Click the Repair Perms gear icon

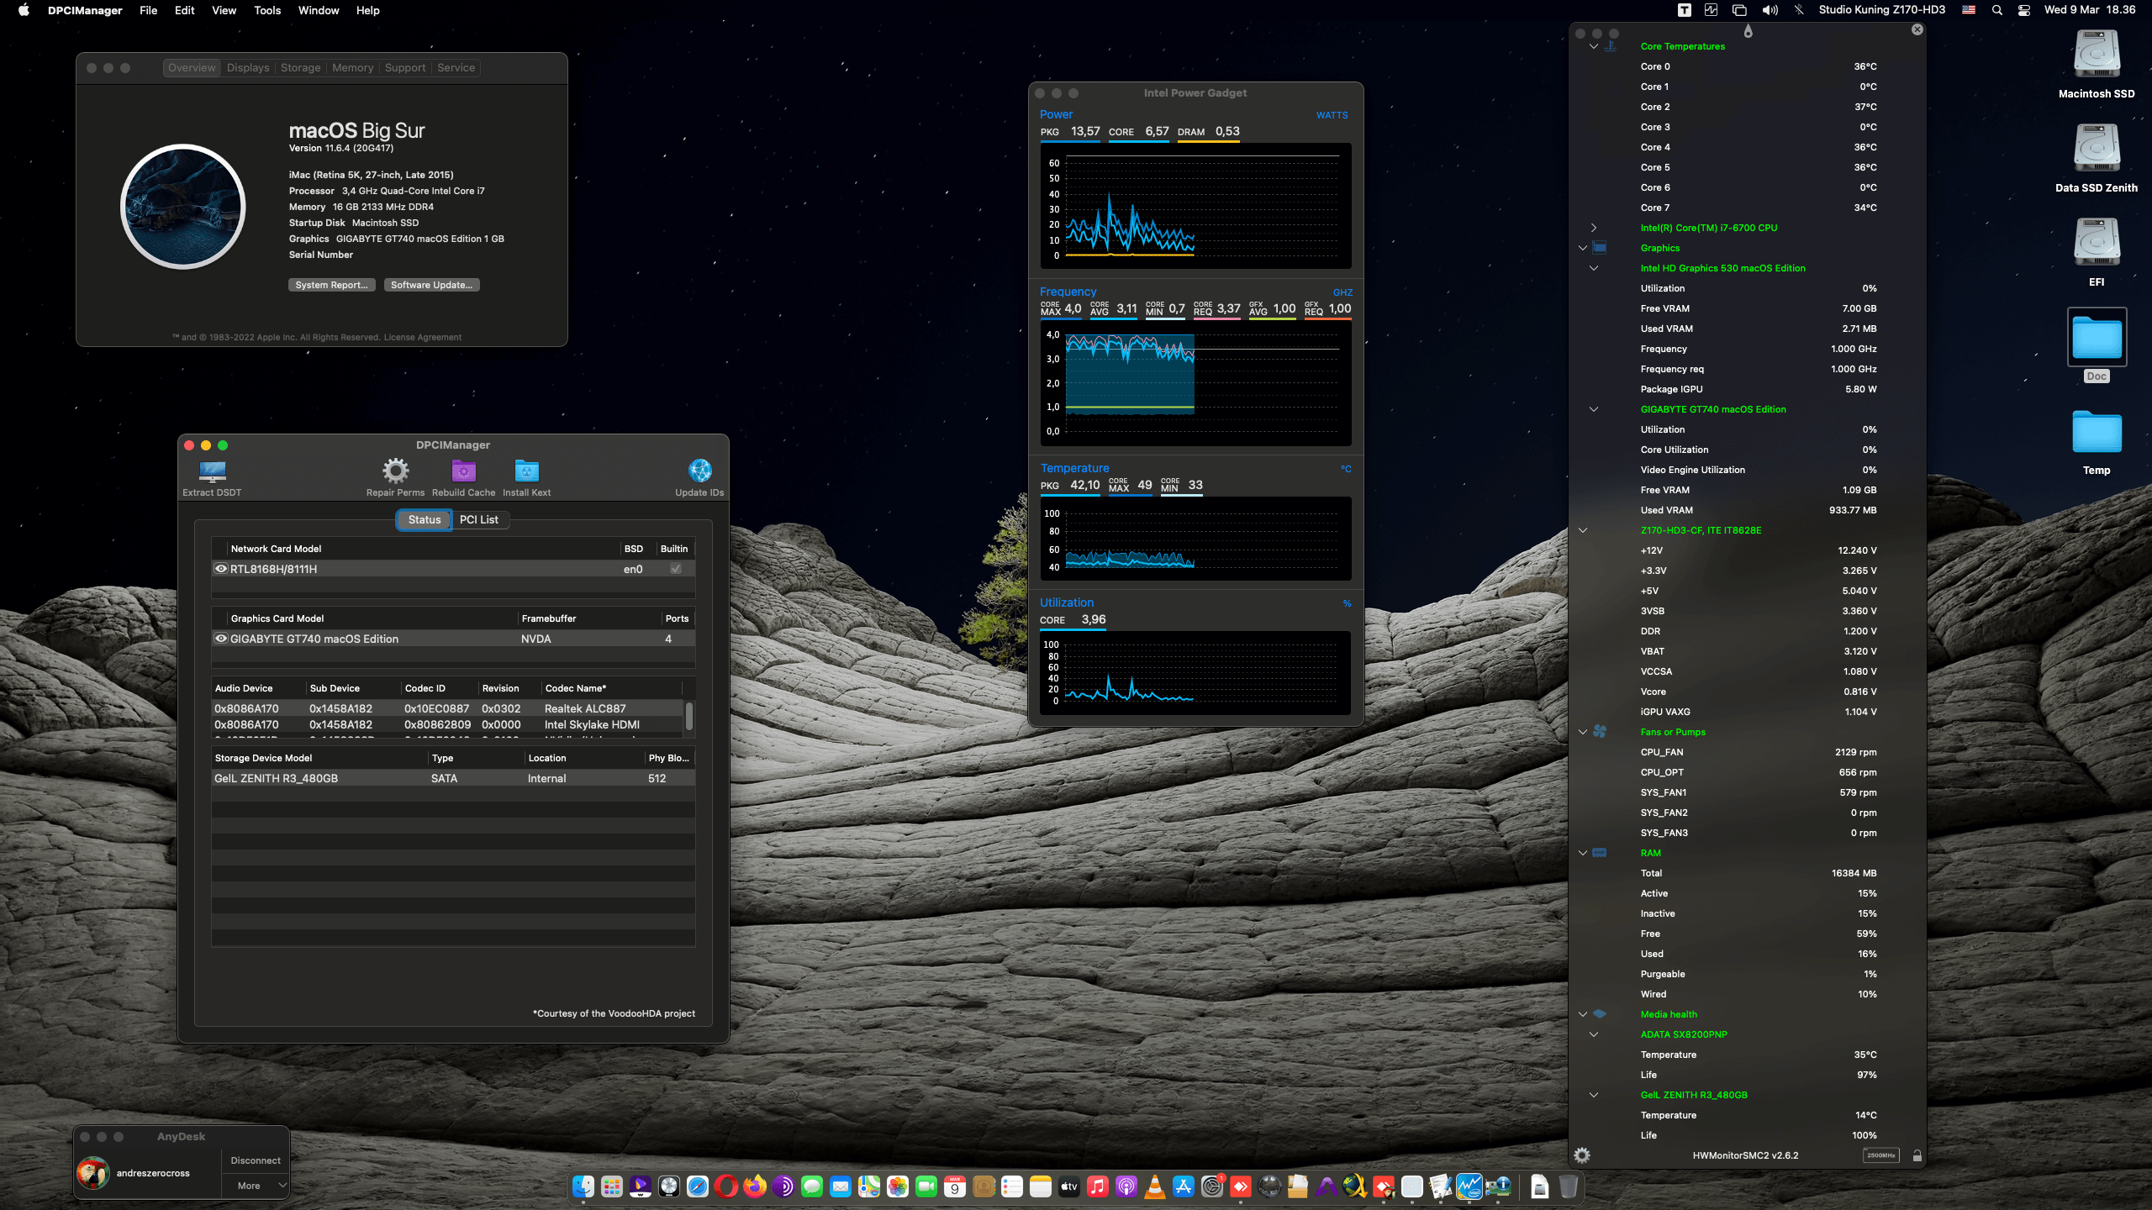[395, 471]
